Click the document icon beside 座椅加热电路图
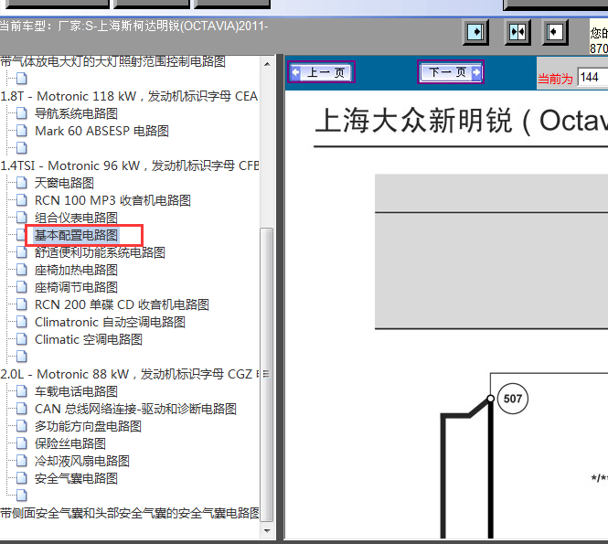608x544 pixels. (x=22, y=270)
